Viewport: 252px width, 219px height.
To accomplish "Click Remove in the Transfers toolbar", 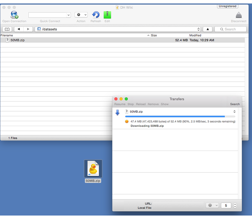I will (153, 104).
